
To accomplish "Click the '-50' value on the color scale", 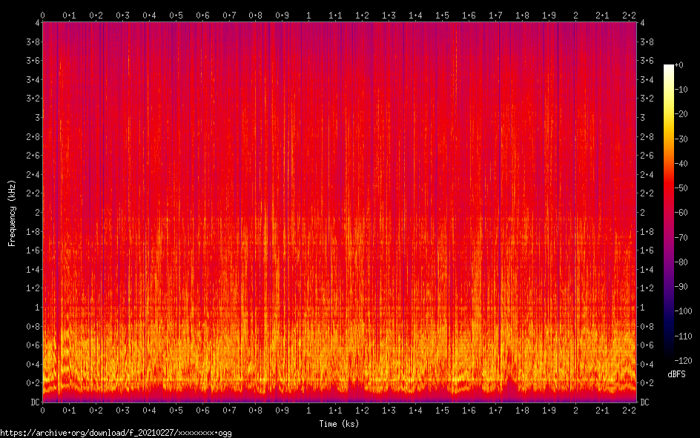I will (681, 188).
